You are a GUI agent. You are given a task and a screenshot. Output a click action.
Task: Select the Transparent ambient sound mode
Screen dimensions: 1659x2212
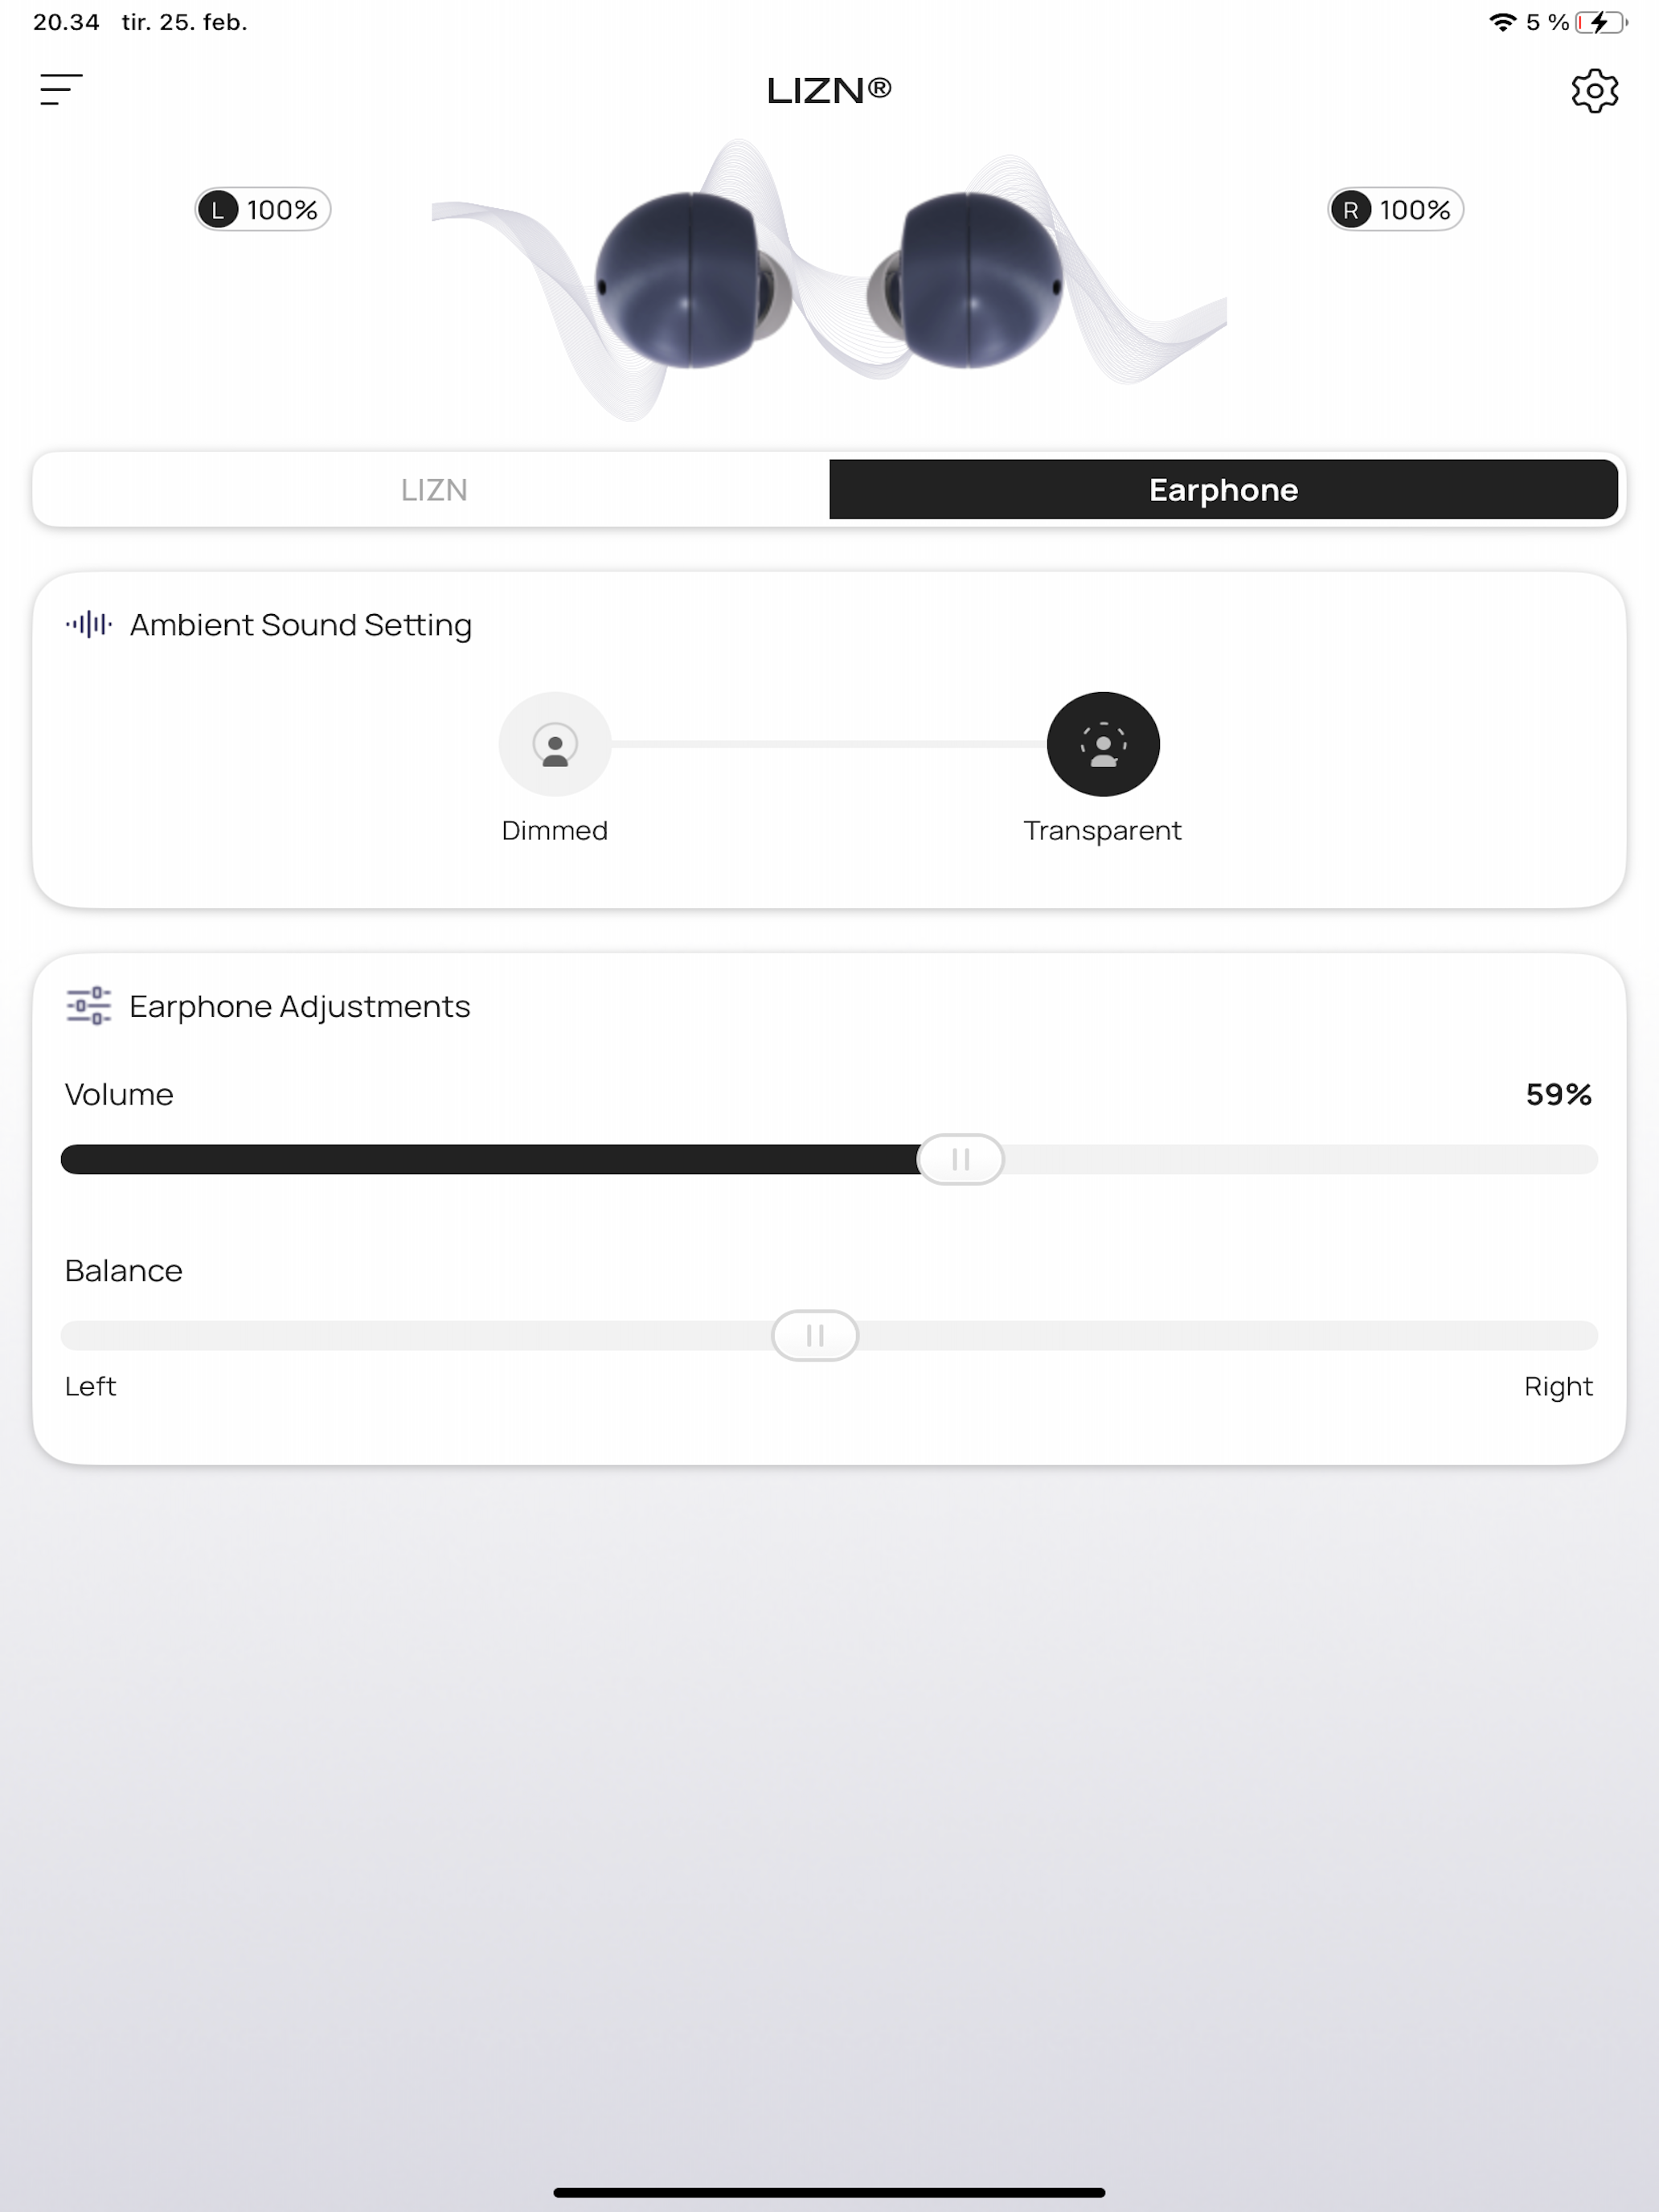coord(1103,744)
